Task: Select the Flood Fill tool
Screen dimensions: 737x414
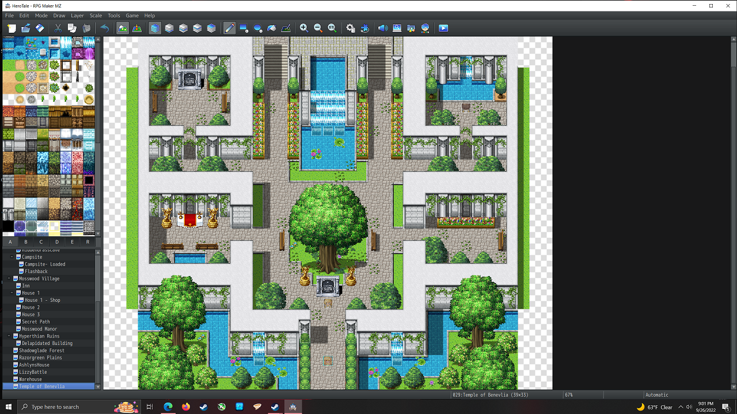Action: click(272, 28)
